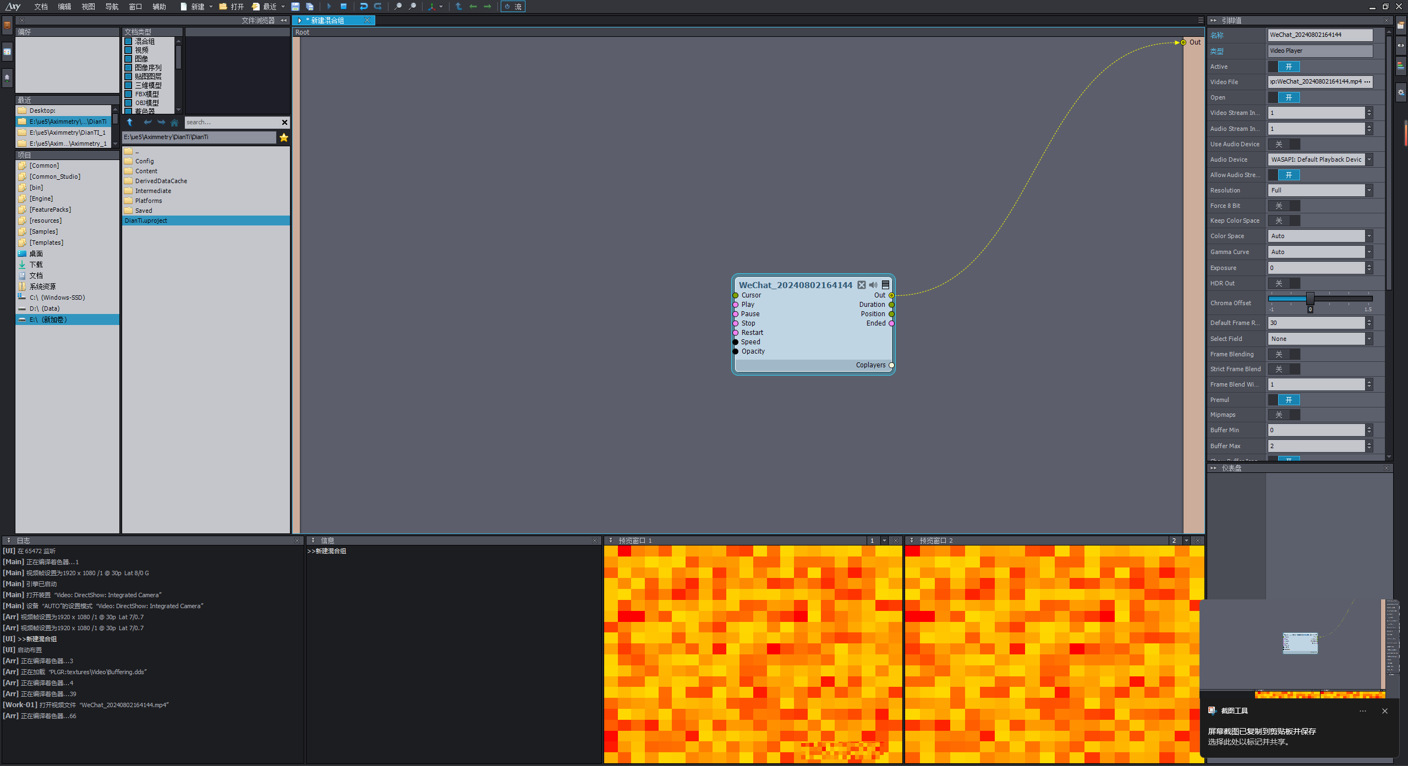Toggle the FBX模型 file type checkbox
Image resolution: width=1408 pixels, height=766 pixels.
point(128,94)
